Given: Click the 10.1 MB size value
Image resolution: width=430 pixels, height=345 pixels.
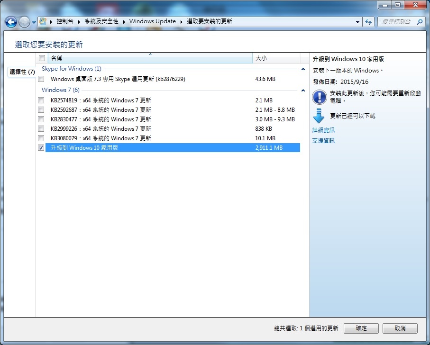Looking at the screenshot, I should coord(265,138).
